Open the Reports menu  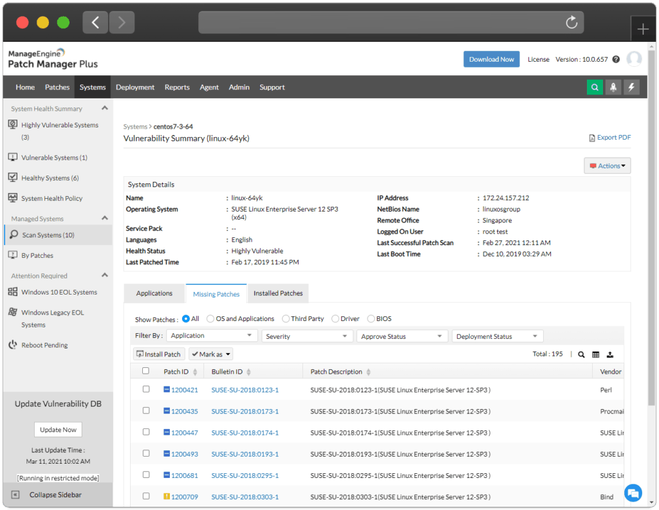[x=177, y=87]
